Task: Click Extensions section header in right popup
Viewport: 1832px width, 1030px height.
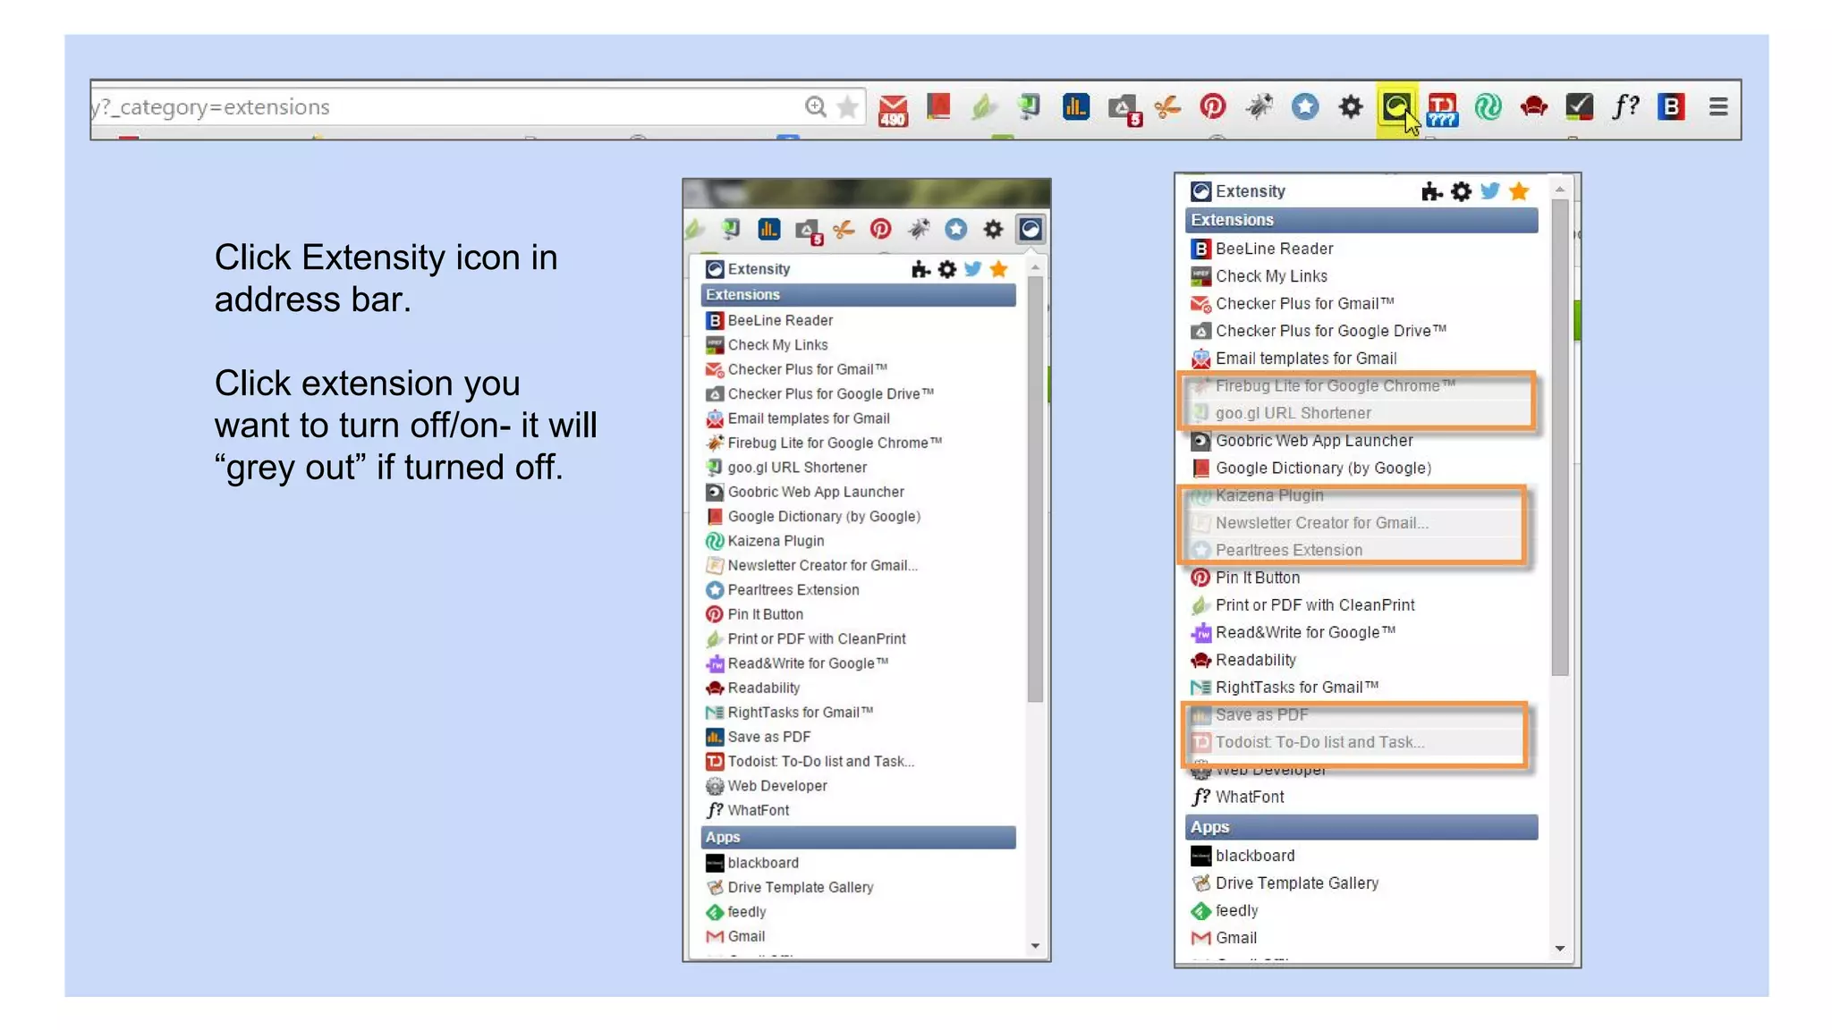Action: coord(1361,220)
